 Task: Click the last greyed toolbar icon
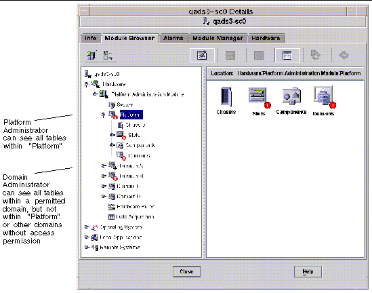point(344,55)
